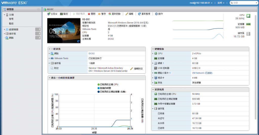
Task: Click the 儲存區 storage usage icon top right
Action: 248,34
